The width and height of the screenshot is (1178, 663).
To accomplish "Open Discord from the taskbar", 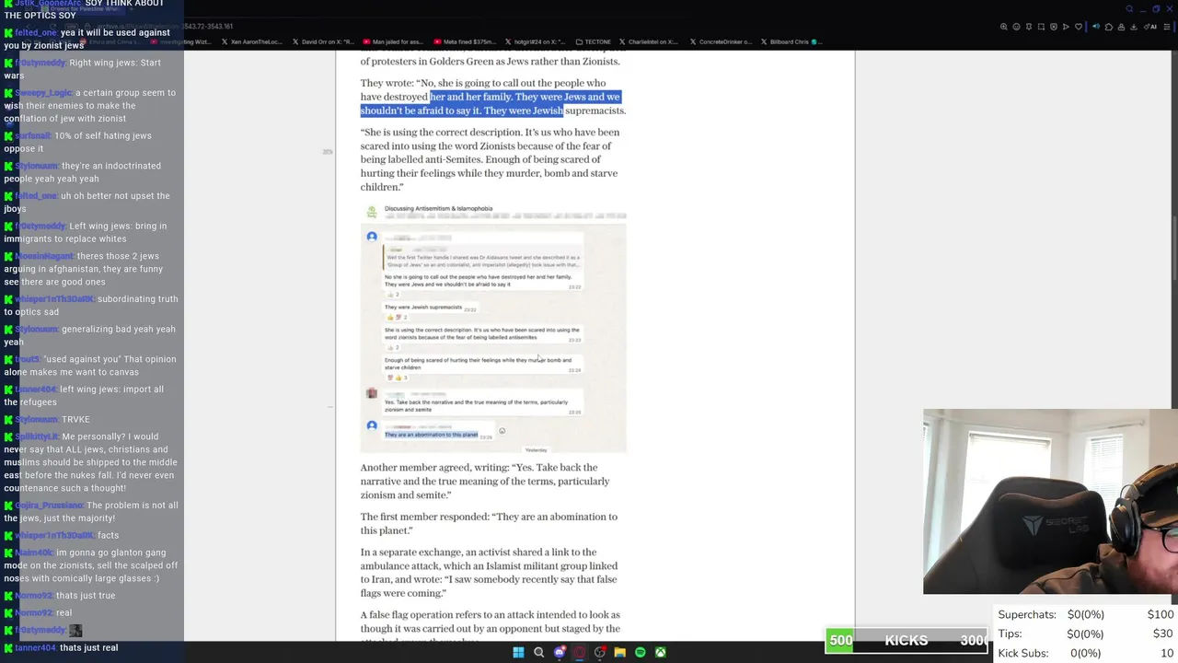I will pyautogui.click(x=559, y=652).
